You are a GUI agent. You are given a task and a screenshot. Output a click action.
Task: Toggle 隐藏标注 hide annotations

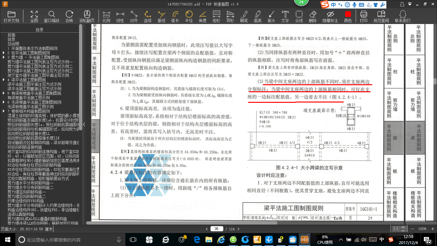[x=330, y=16]
